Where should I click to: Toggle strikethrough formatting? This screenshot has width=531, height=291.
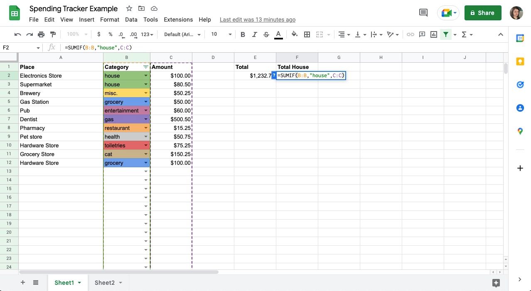tap(266, 34)
